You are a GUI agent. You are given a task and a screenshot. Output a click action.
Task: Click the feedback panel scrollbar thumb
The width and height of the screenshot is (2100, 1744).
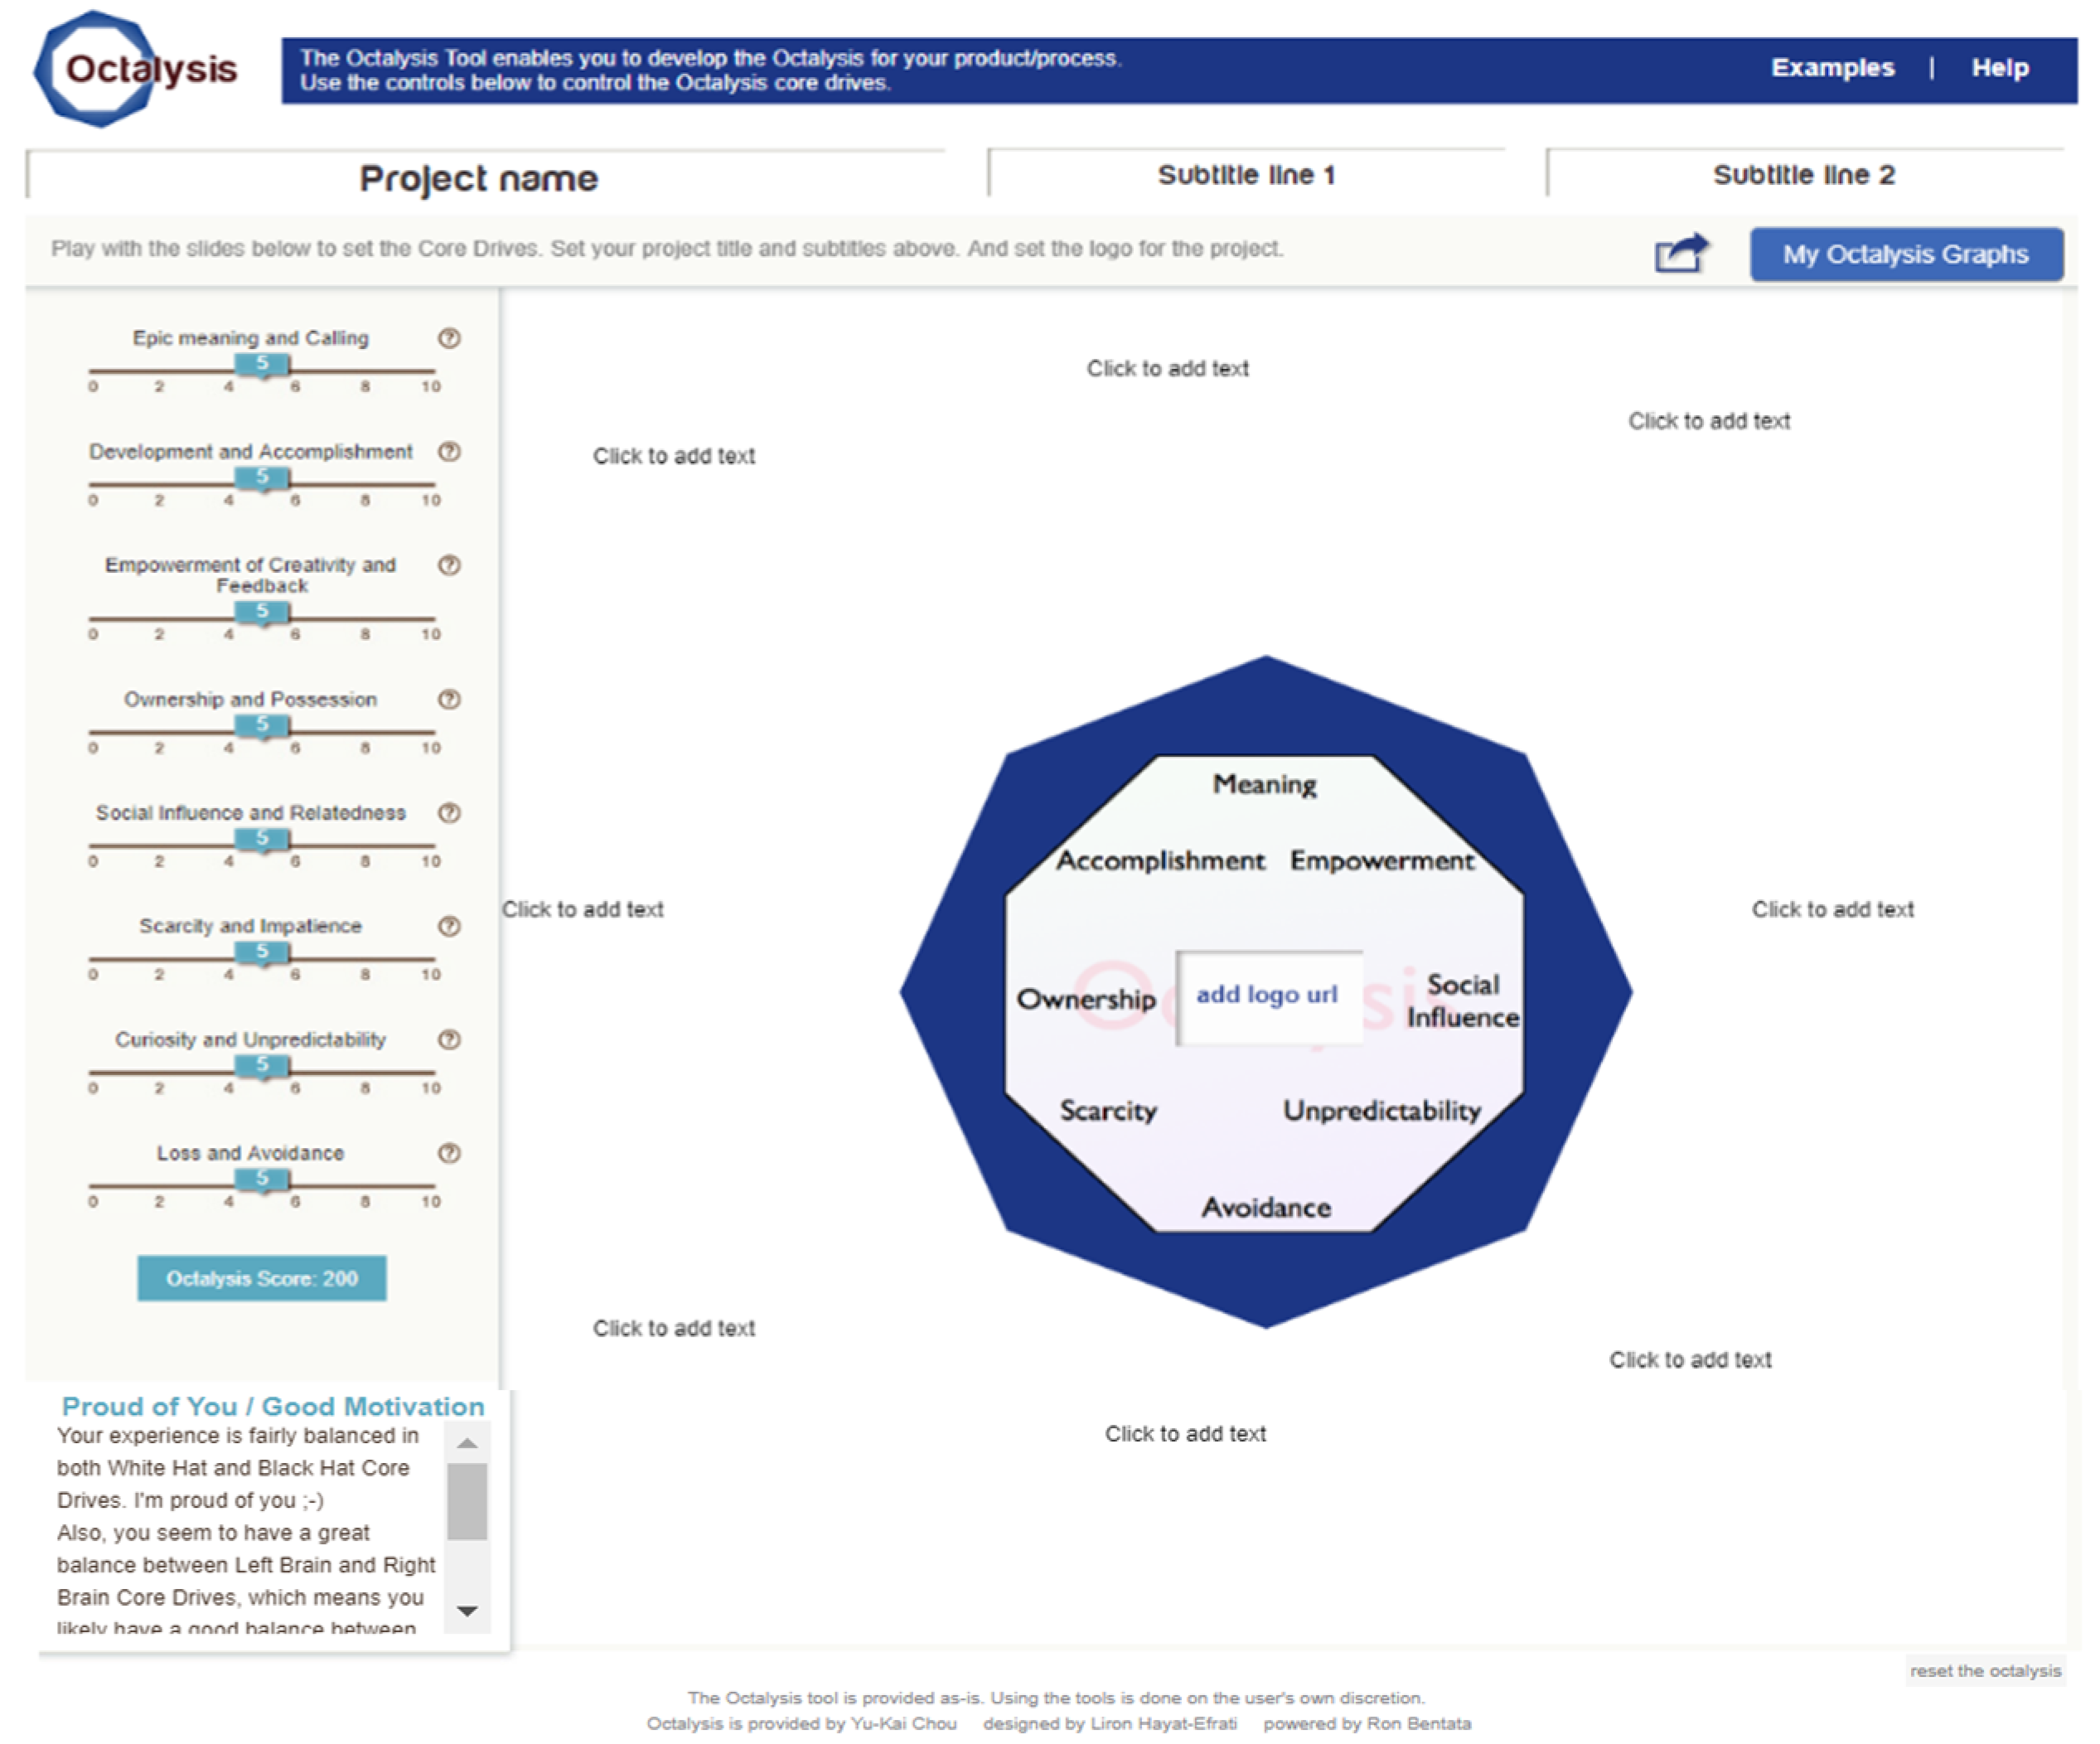pos(467,1501)
